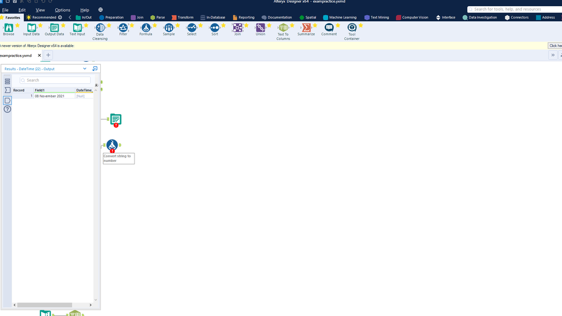
Task: Add a new workflow tab
Action: coord(48,55)
